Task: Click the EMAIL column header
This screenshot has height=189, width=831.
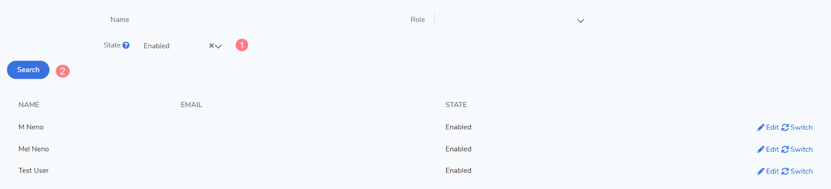Action: [191, 105]
